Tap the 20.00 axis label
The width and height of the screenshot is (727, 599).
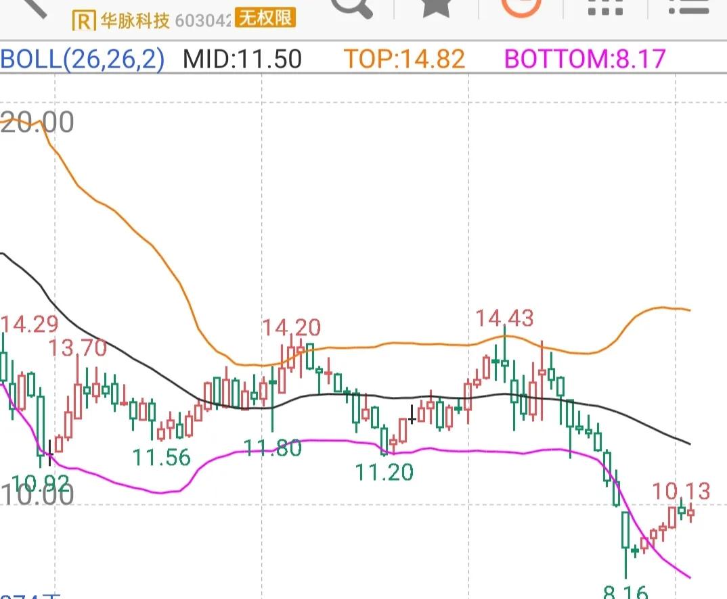pyautogui.click(x=37, y=122)
